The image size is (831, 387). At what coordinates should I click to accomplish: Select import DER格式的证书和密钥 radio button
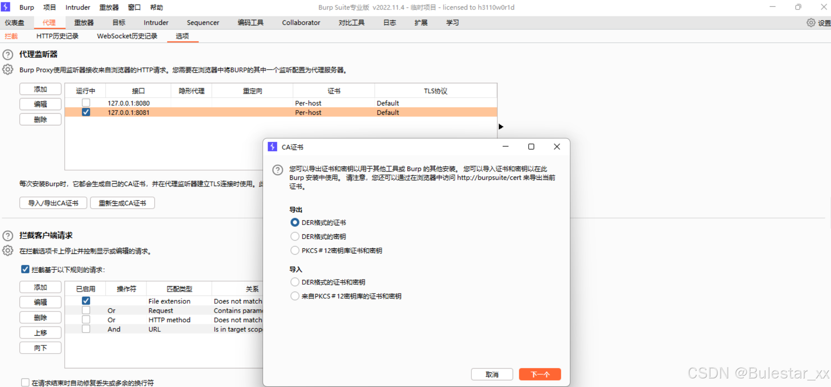coord(295,282)
